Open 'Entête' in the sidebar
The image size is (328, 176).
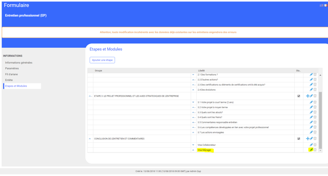[9, 80]
